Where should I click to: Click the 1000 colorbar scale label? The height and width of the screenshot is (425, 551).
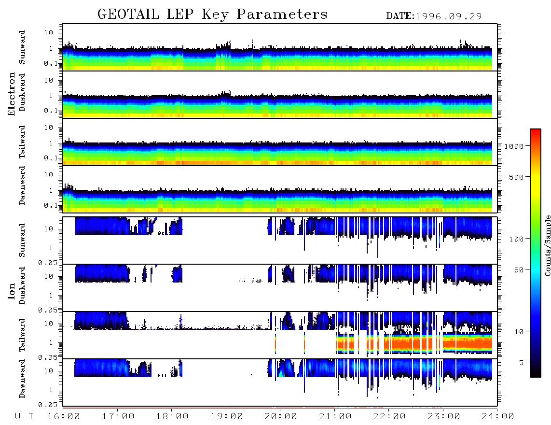point(514,146)
